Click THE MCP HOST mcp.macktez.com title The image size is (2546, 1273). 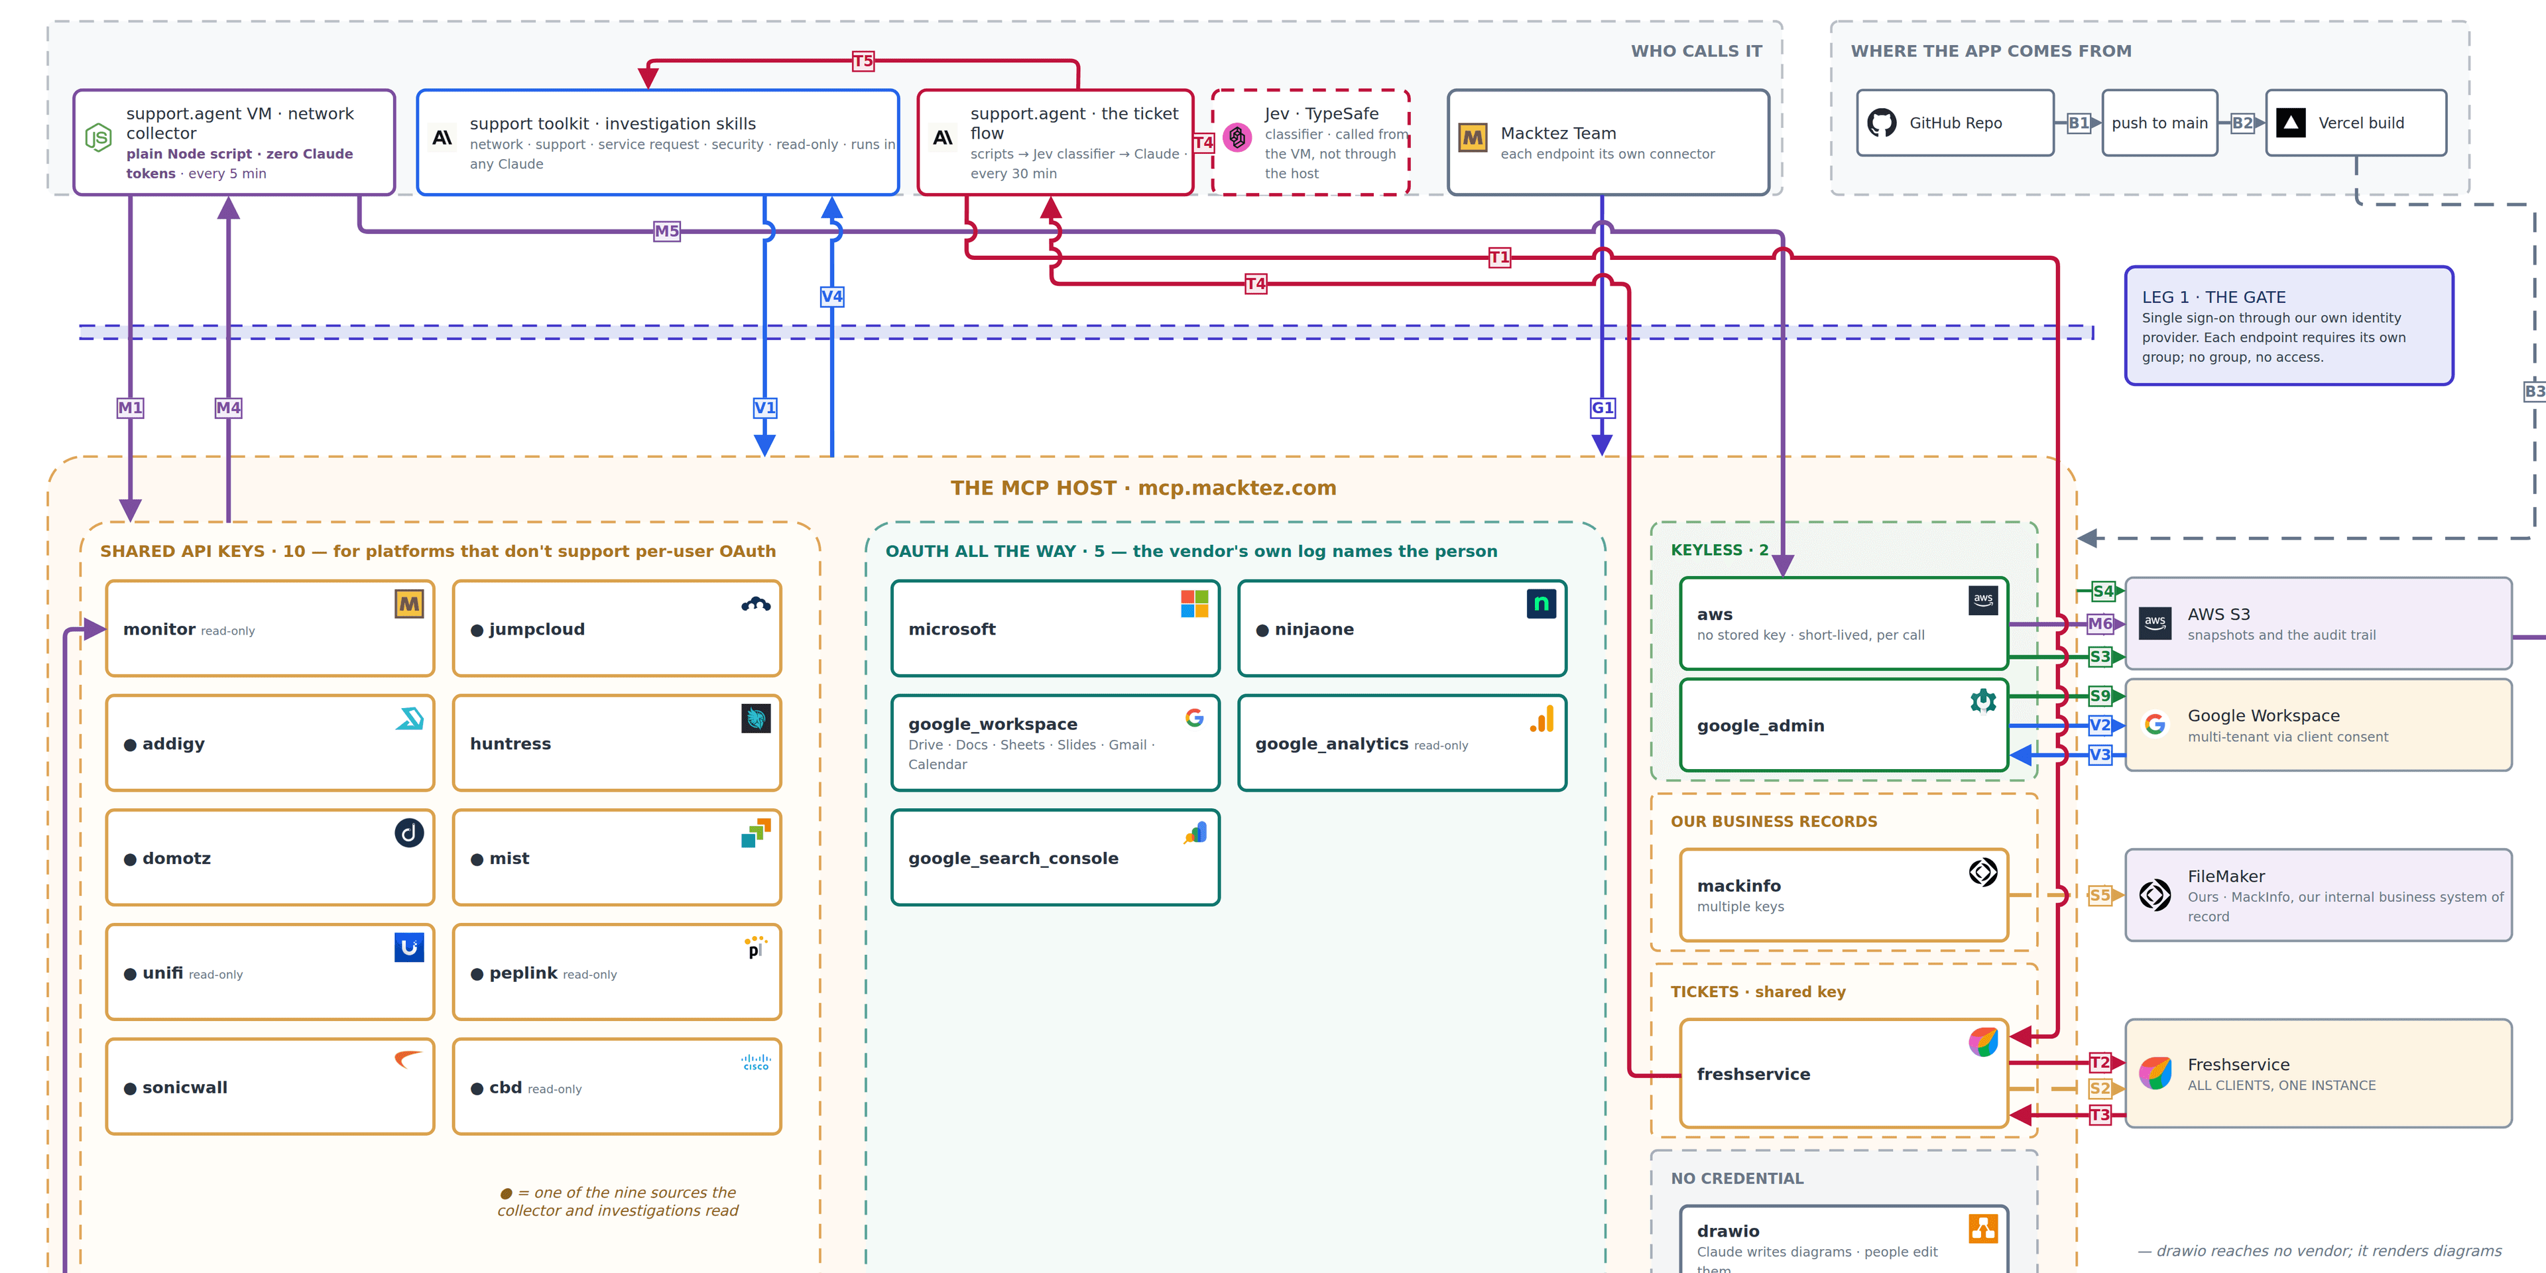[1144, 488]
